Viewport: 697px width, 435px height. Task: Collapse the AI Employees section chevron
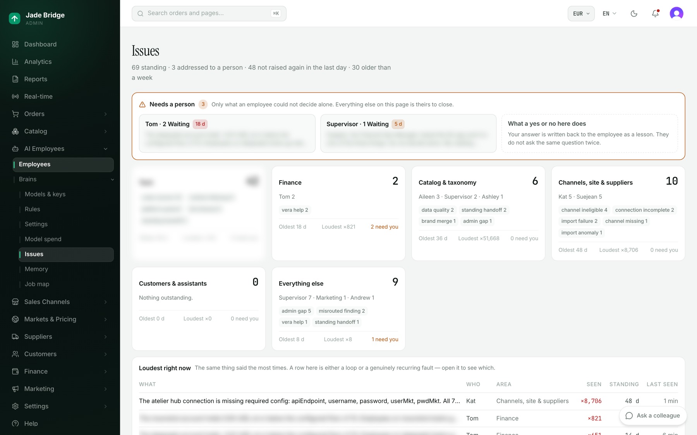(105, 149)
